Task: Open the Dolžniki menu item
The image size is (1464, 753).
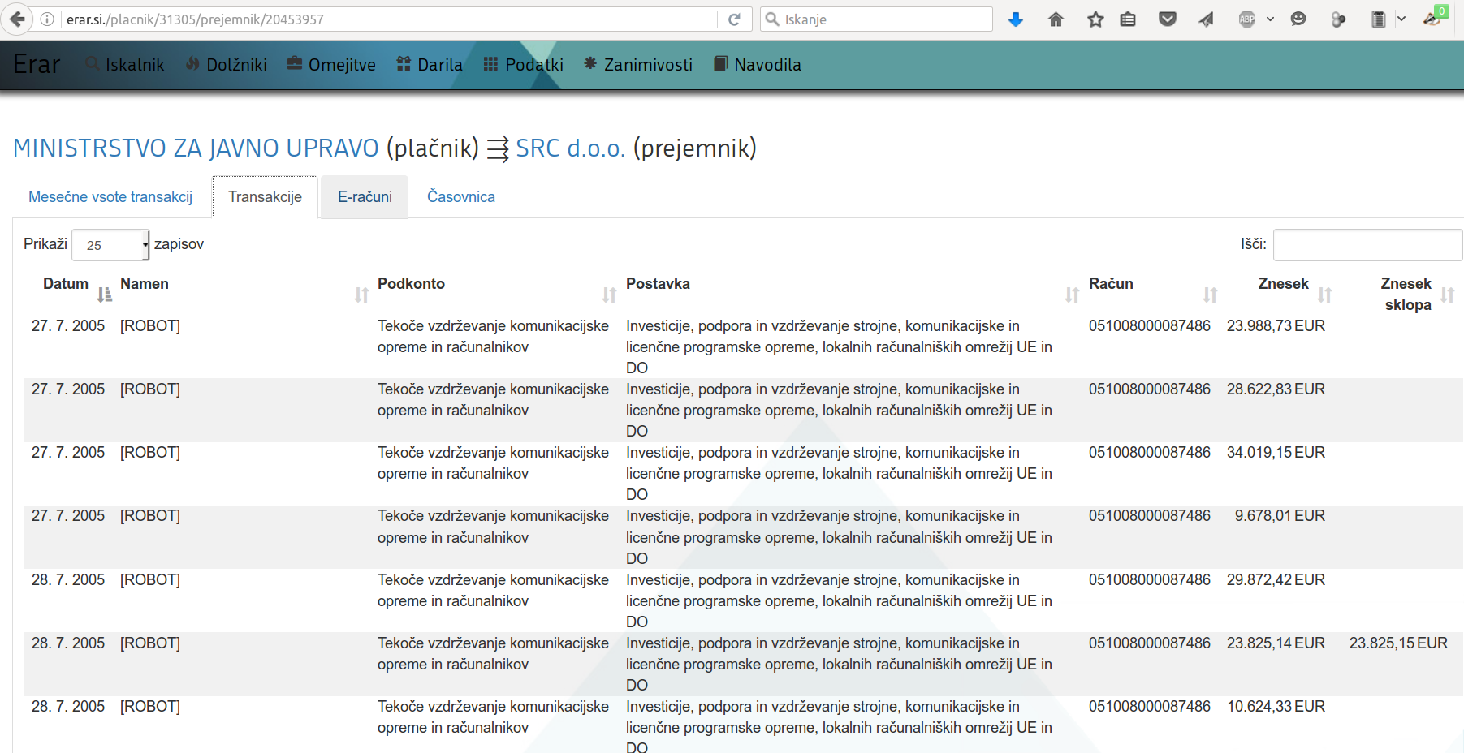Action: point(227,65)
